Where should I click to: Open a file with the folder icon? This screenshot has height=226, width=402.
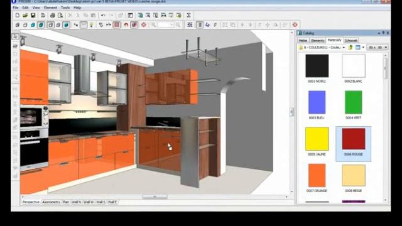pos(25,15)
